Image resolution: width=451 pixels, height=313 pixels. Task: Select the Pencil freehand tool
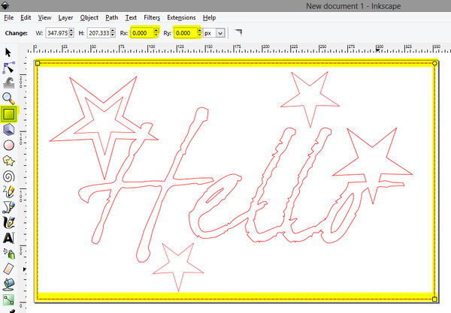9,191
